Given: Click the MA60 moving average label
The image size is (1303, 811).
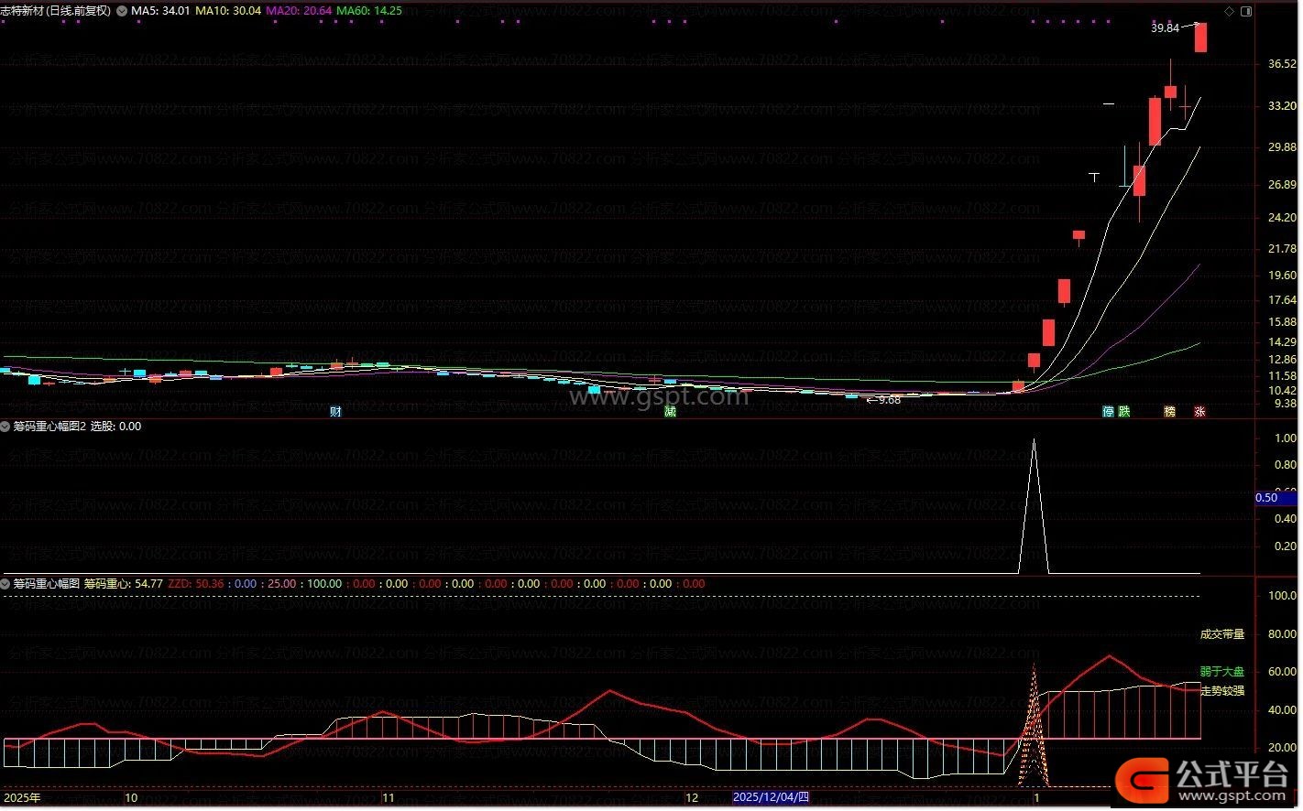Looking at the screenshot, I should (x=369, y=11).
